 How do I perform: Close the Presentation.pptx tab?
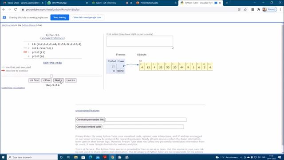pos(175,3)
